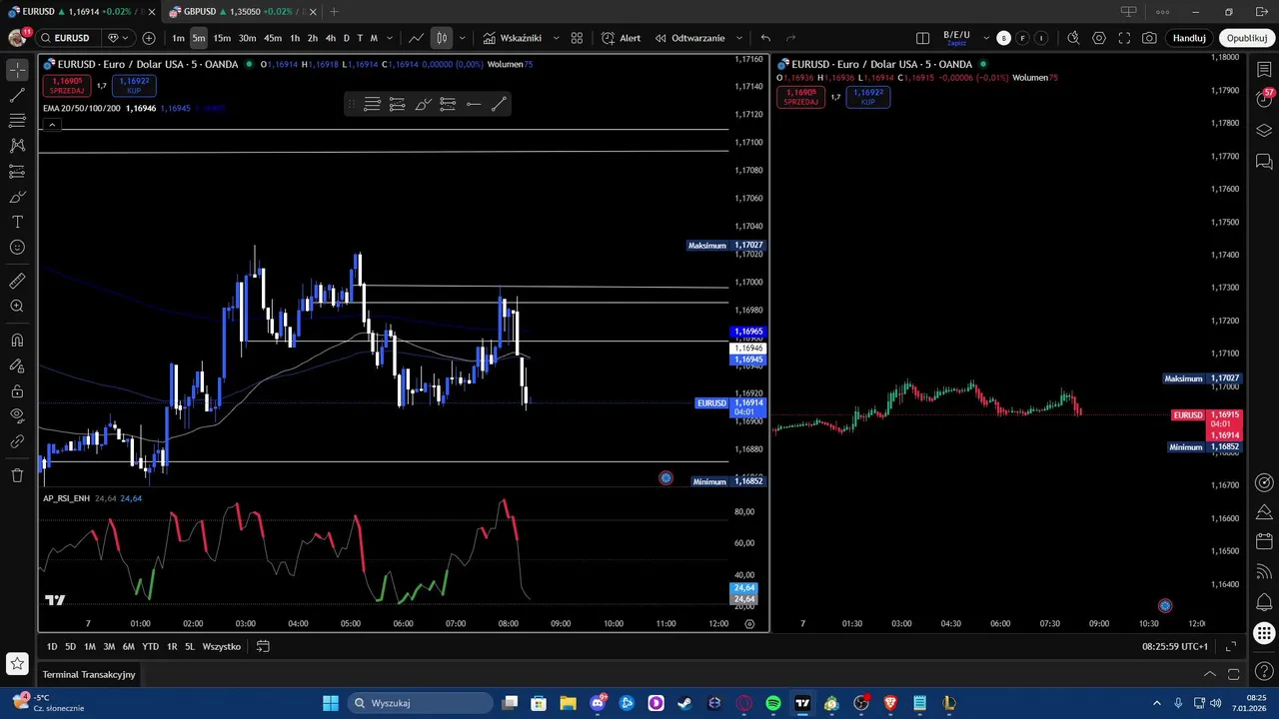Viewport: 1279px width, 719px height.
Task: Toggle the F layout sync circle
Action: coord(1022,38)
